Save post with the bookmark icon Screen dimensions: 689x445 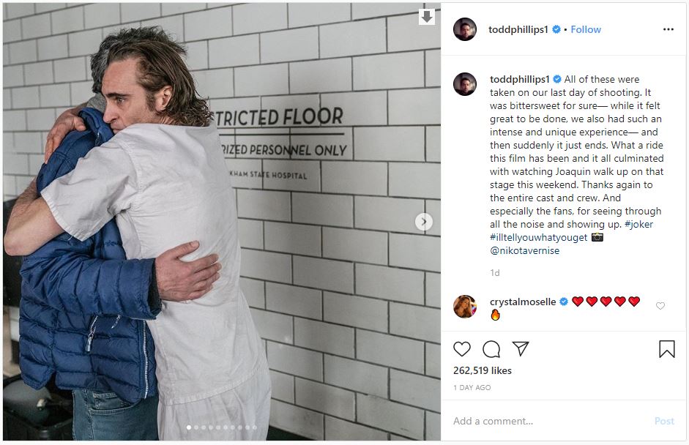pyautogui.click(x=666, y=349)
